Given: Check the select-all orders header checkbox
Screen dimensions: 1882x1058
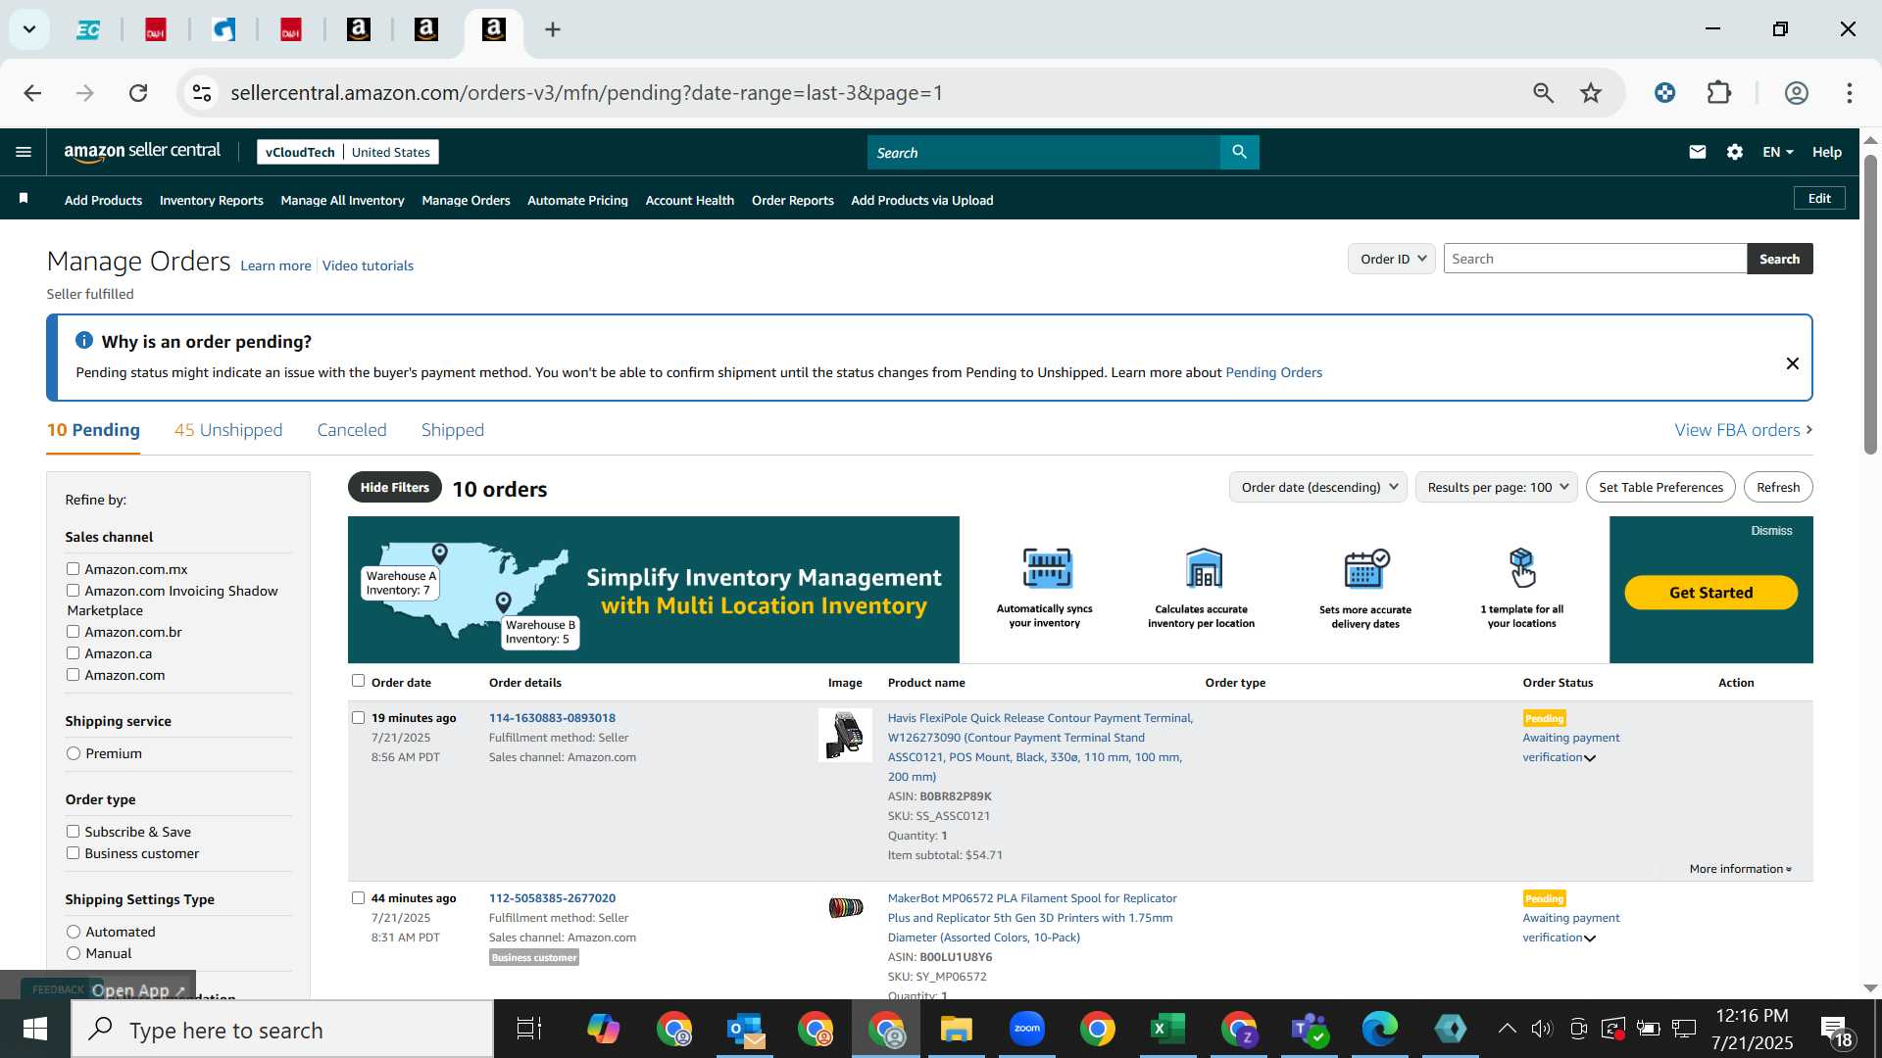Looking at the screenshot, I should [358, 681].
